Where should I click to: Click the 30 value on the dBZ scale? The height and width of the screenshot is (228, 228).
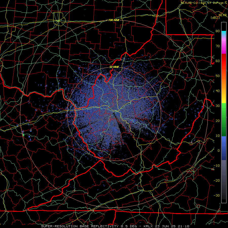[x=218, y=106]
